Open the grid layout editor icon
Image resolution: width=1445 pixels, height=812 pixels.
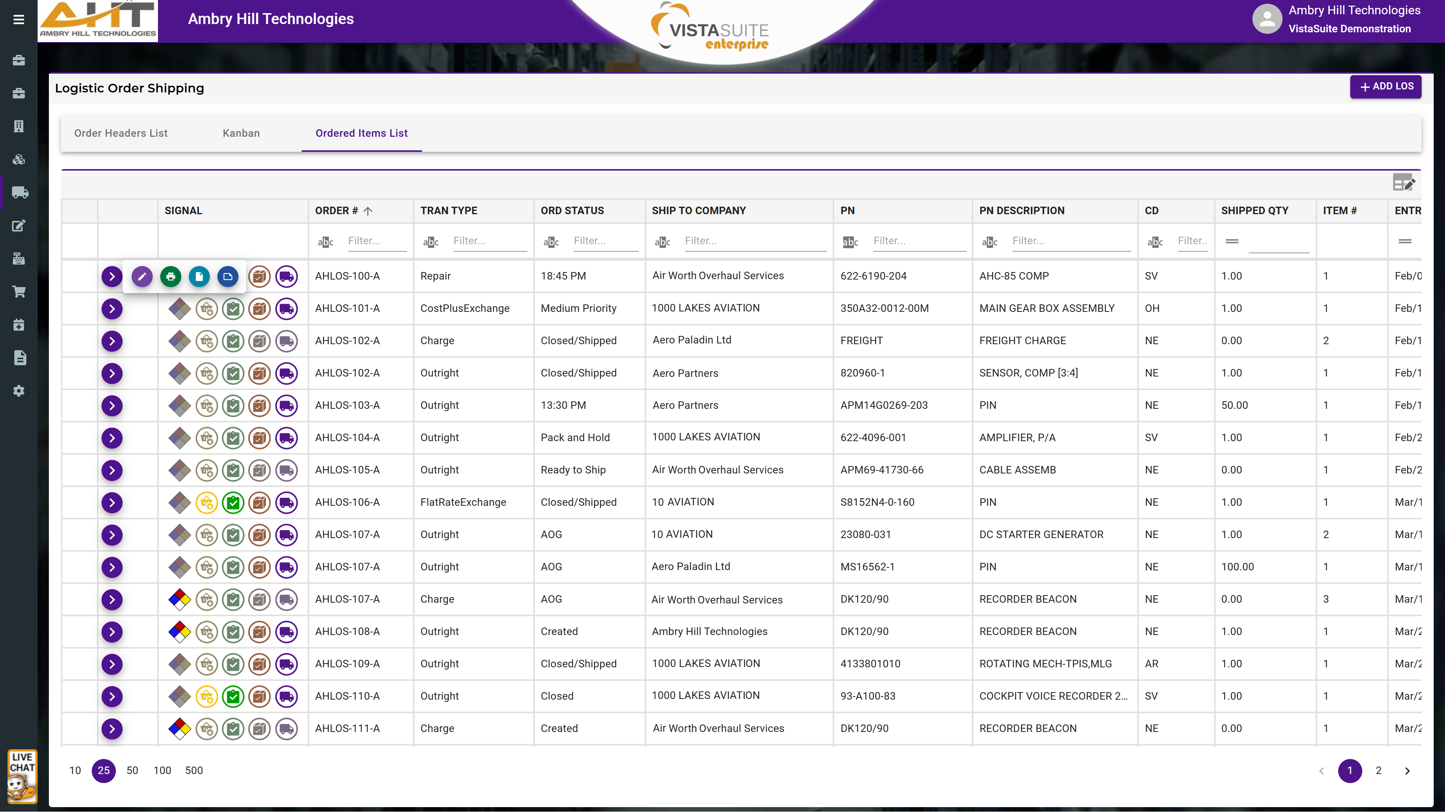[x=1404, y=183]
